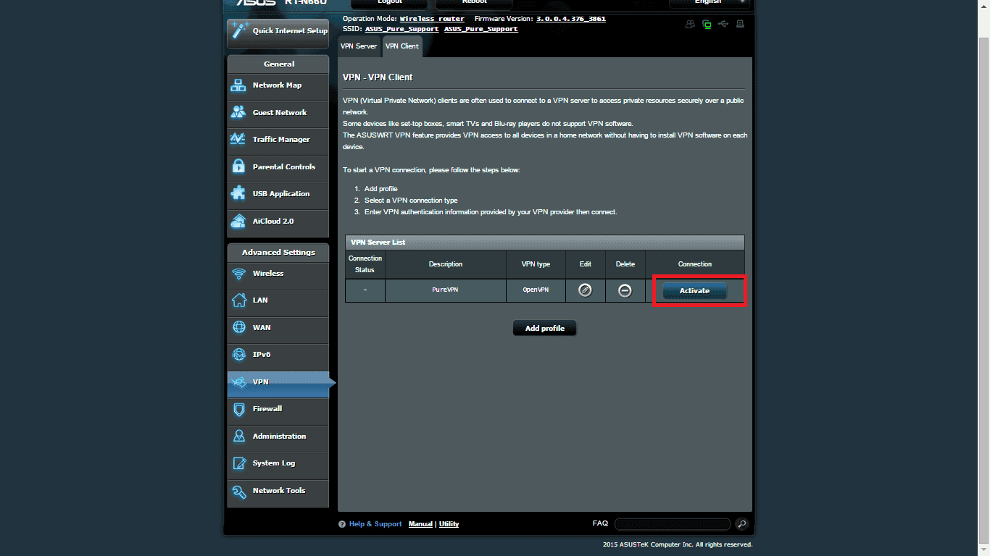Click the green internet status icon

(x=707, y=24)
